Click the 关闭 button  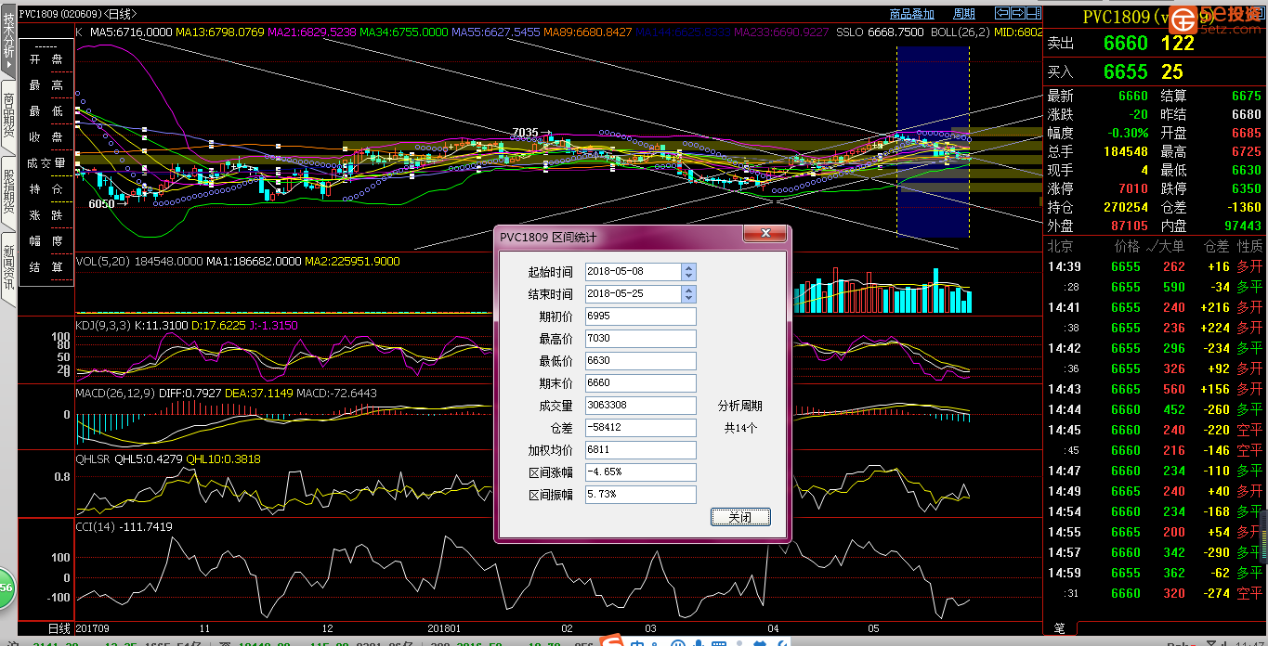740,517
